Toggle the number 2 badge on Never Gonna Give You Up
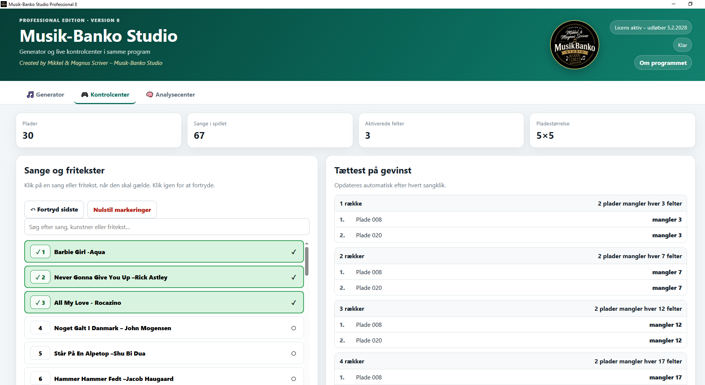 coord(40,277)
